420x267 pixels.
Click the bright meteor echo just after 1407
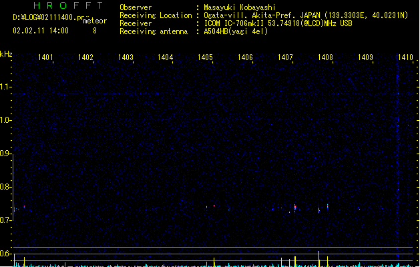(295, 208)
